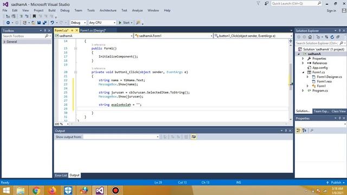Click the Pending Changes Filter icon
The height and width of the screenshot is (195, 347).
[x=318, y=37]
